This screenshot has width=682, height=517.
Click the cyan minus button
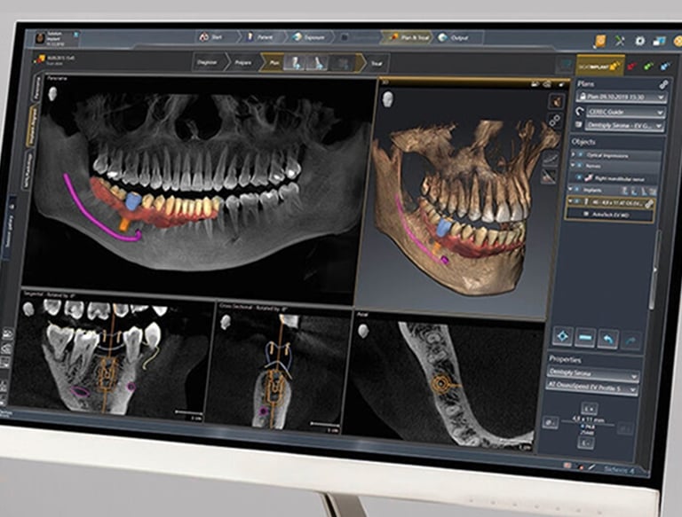pyautogui.click(x=585, y=338)
